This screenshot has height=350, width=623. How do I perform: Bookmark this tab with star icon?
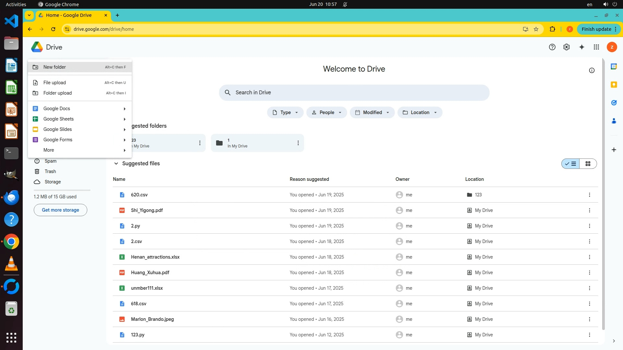(536, 29)
